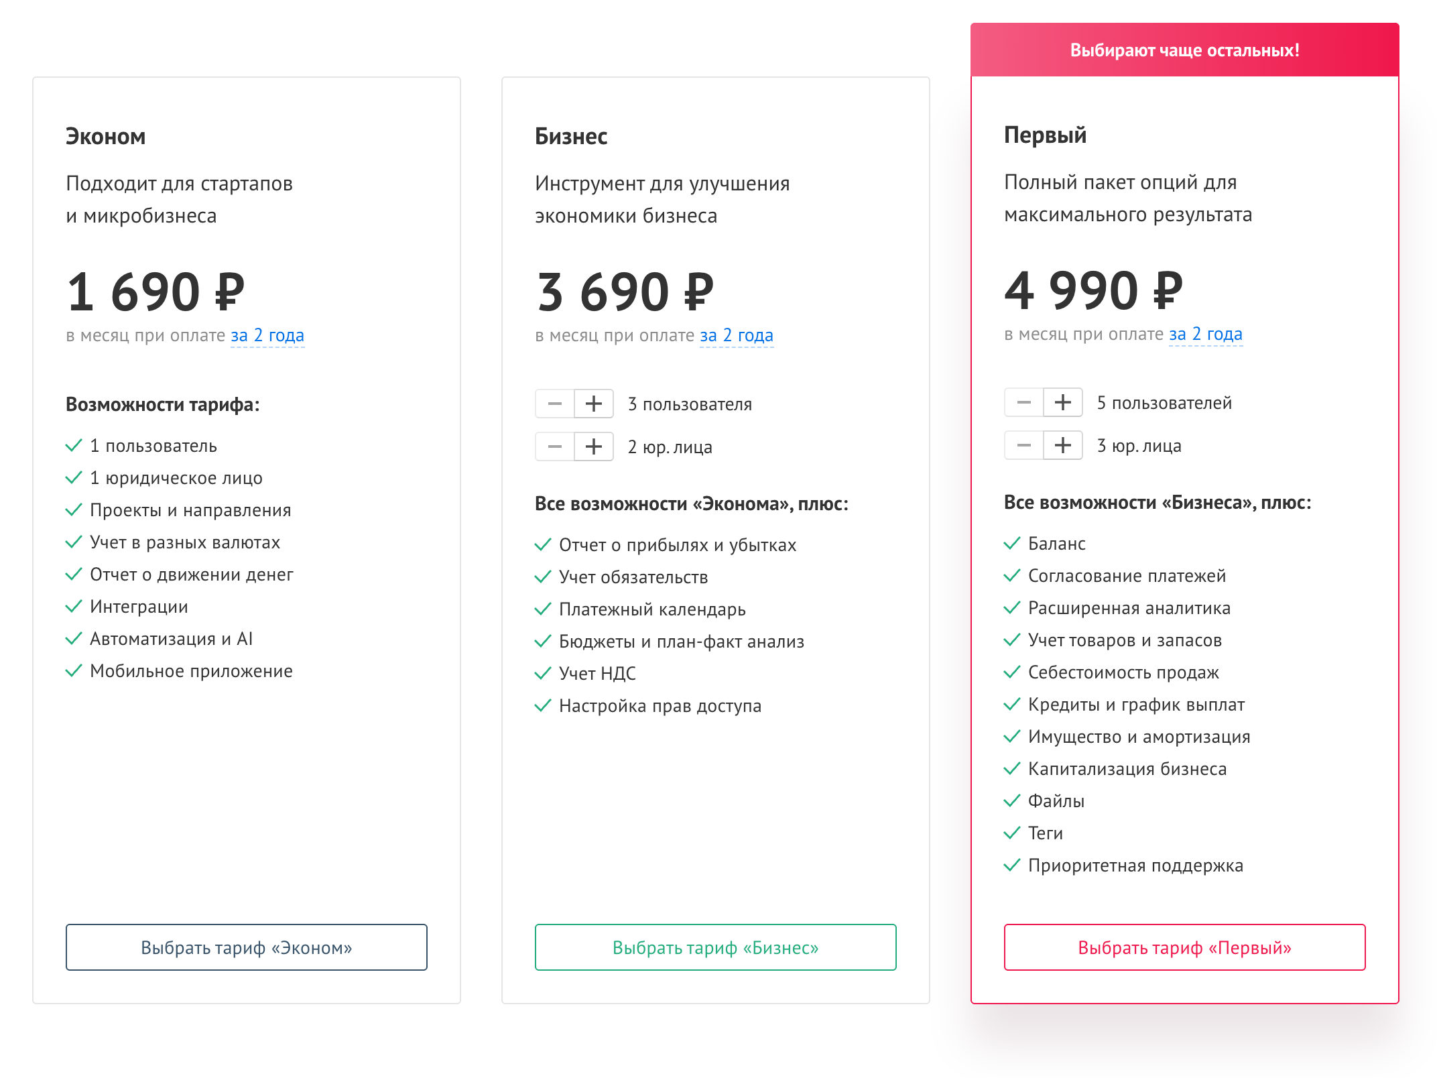
Task: Click the checkmark beside Мобильное приложение
Action: click(x=74, y=670)
